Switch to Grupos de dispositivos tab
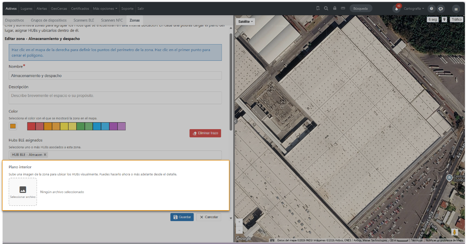This screenshot has height=246, width=467. (49, 21)
